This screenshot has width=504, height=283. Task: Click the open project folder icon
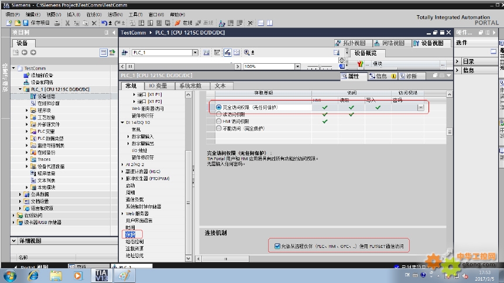click(18, 23)
